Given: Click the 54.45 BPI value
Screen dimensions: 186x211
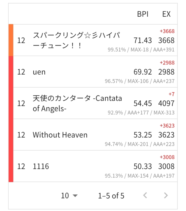Looking at the screenshot, I should pos(143,103).
